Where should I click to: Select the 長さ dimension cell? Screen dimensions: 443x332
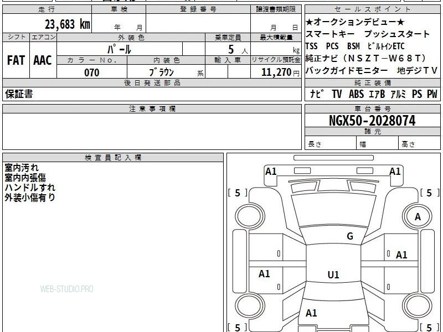pos(330,143)
